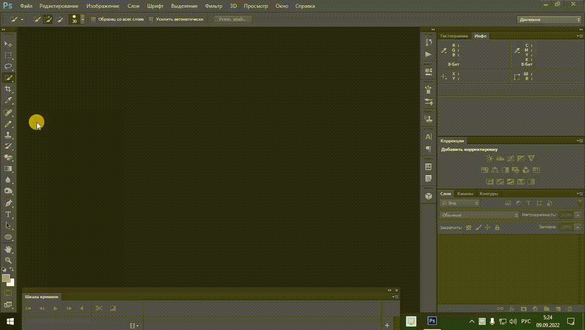Viewport: 585px width, 330px height.
Task: Add a Curves adjustment
Action: [x=511, y=159]
